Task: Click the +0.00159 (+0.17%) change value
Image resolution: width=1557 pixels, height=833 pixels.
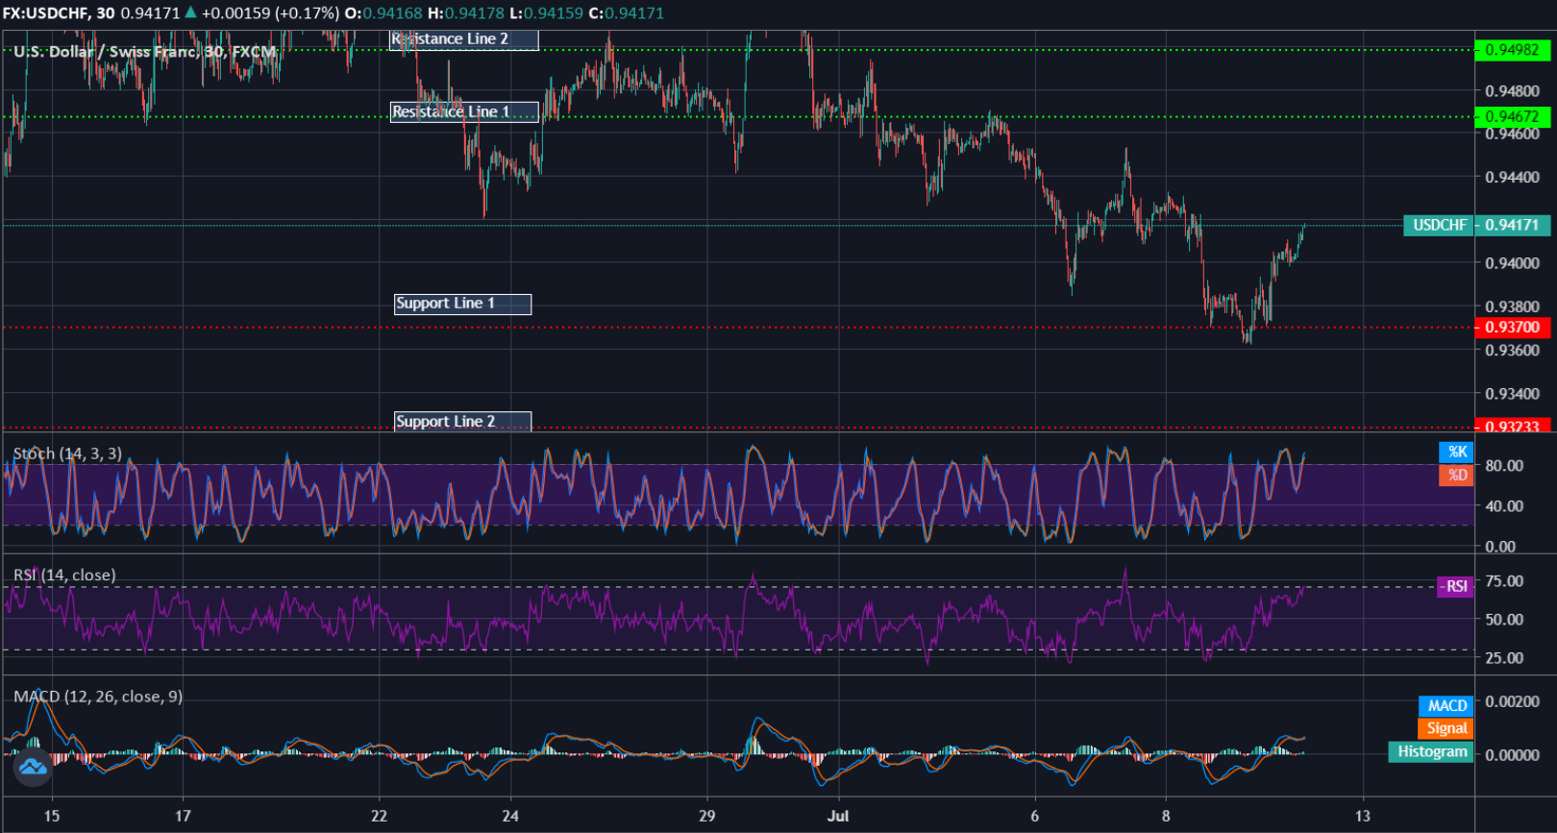Action: click(x=270, y=13)
